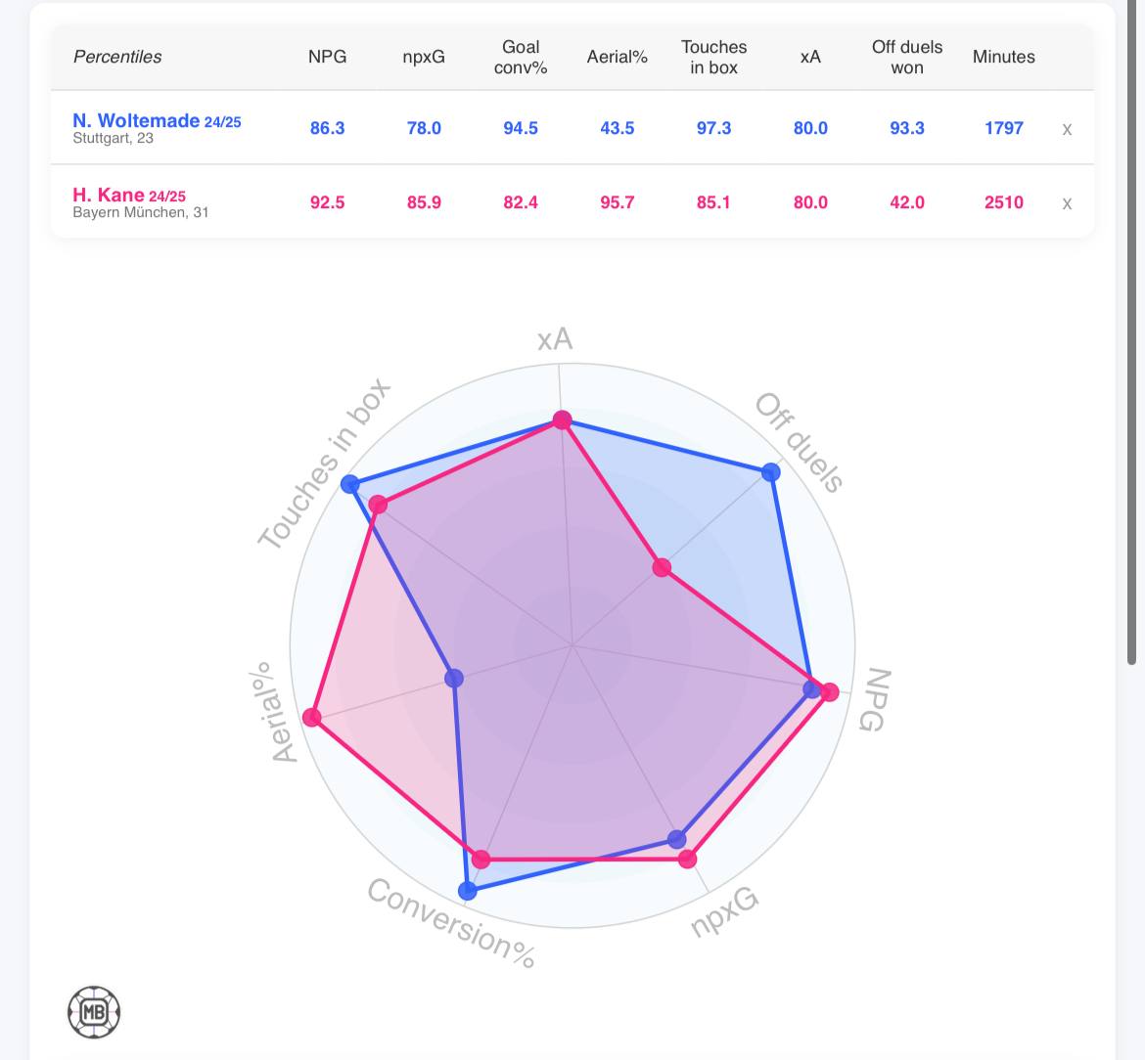Click the Aerial% column header
This screenshot has width=1145, height=1060.
click(x=617, y=57)
